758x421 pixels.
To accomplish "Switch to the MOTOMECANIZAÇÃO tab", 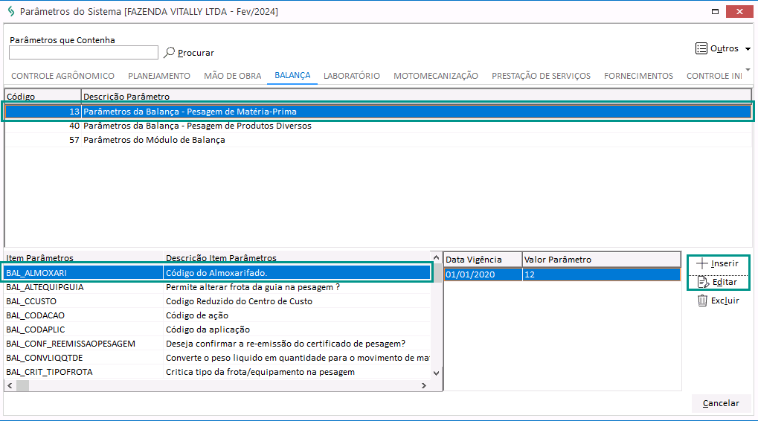I will pos(436,76).
